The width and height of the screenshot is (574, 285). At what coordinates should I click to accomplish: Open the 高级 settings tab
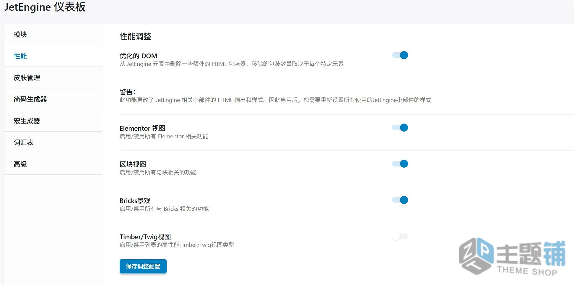pos(53,164)
